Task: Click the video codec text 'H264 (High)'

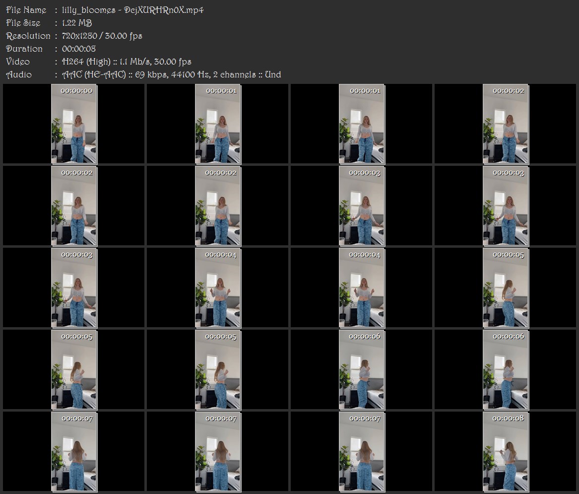Action: point(86,62)
